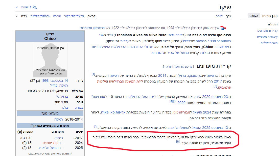Click the pencil edit icon next to ברזיל

pos(57,97)
